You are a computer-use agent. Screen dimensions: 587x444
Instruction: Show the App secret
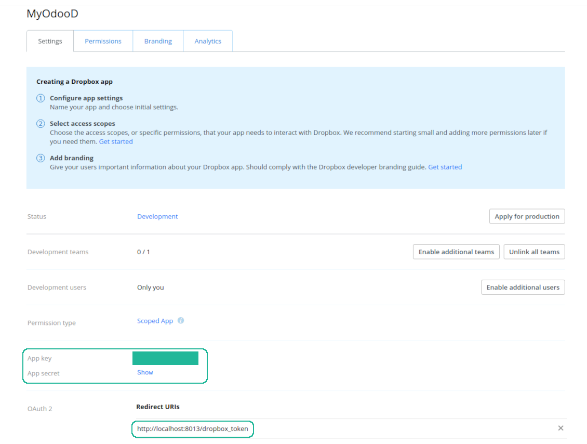[x=145, y=372]
